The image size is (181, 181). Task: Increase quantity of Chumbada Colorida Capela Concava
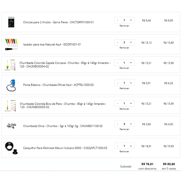[131, 63]
